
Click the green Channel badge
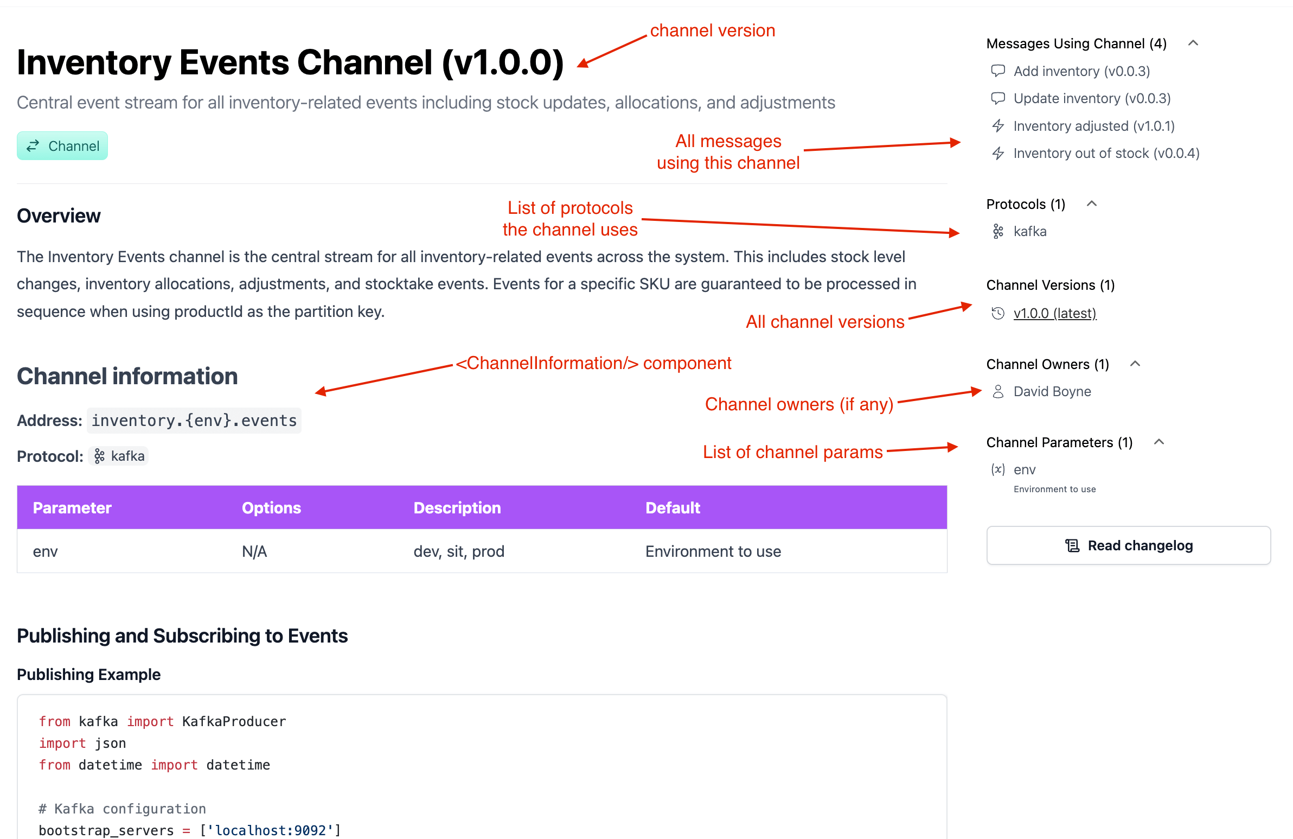pyautogui.click(x=62, y=146)
